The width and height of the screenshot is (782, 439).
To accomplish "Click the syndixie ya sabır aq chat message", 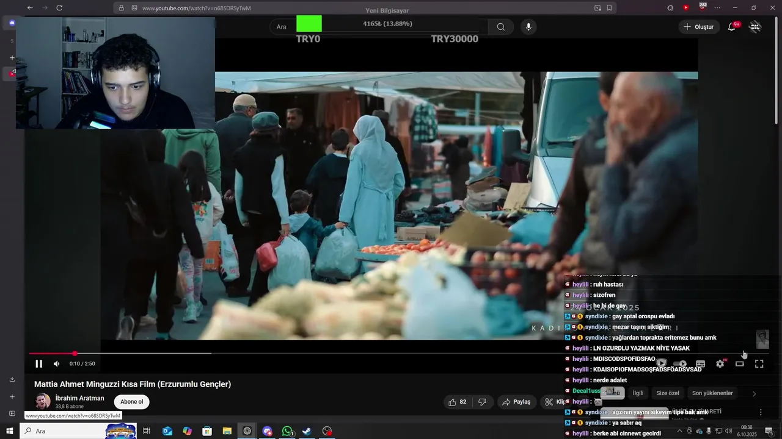I will point(604,423).
